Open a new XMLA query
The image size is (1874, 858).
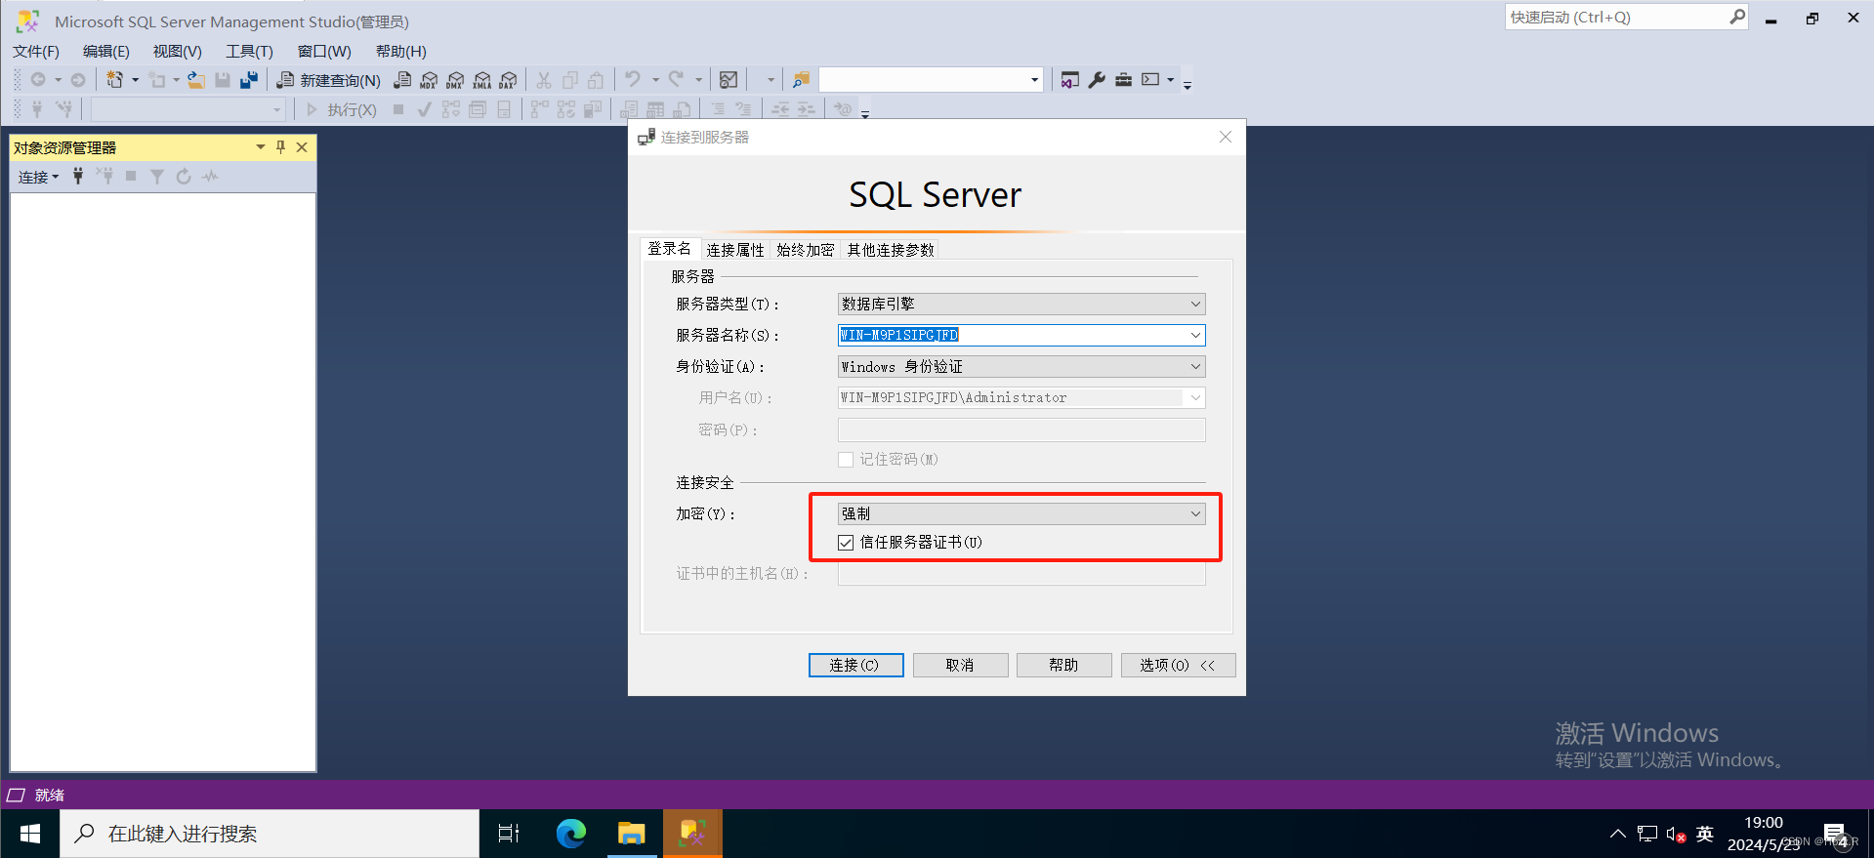(481, 80)
